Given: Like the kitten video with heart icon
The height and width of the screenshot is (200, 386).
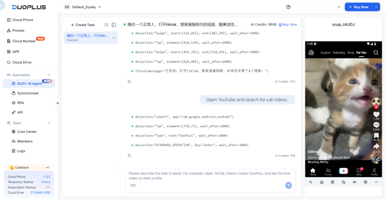Looking at the screenshot, I should 376,114.
